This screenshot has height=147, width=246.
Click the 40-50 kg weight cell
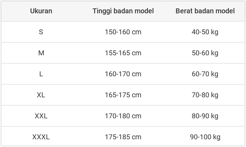(205, 32)
